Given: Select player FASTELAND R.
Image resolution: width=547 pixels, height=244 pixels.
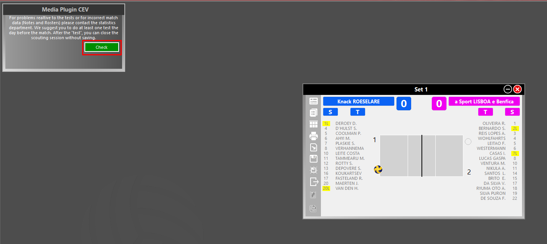Looking at the screenshot, I should [x=349, y=178].
